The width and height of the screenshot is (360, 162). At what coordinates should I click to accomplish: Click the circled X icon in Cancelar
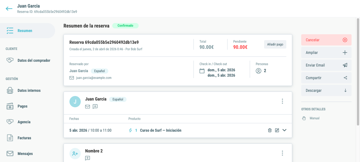[x=345, y=40]
